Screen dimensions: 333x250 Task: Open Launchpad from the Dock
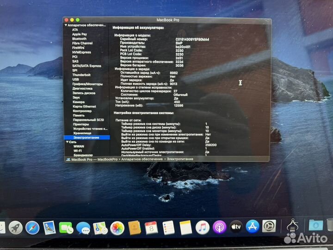click(x=16, y=228)
